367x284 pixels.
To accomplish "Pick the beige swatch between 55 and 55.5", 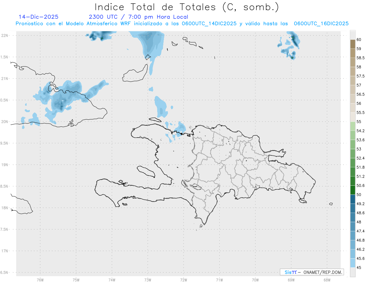I will click(x=353, y=117).
